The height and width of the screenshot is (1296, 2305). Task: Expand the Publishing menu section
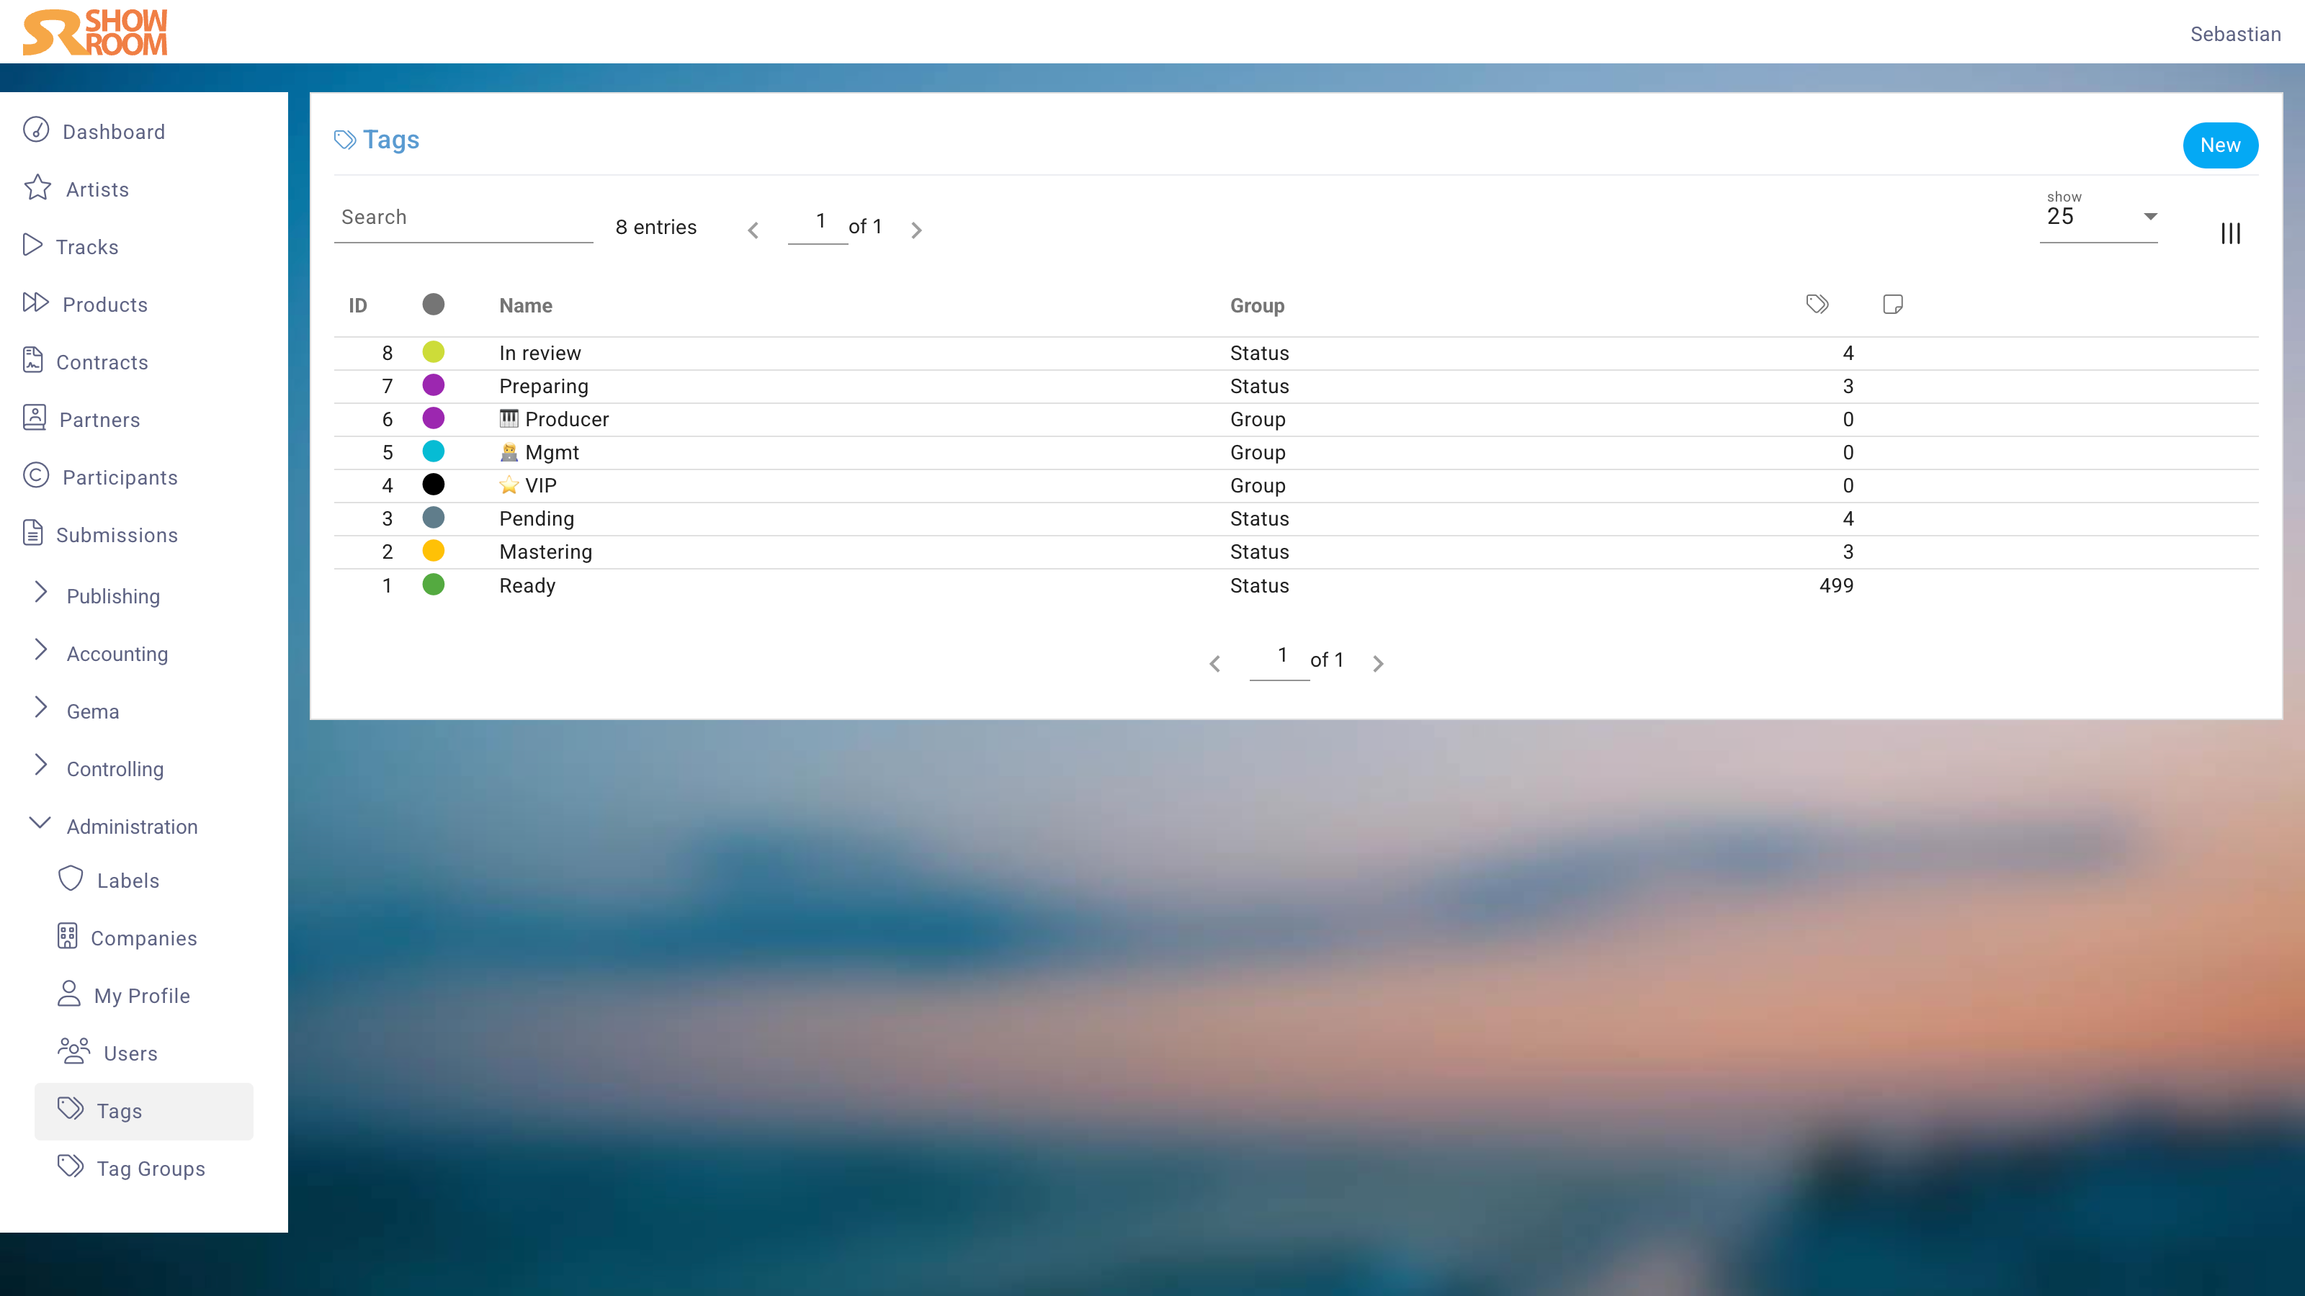(x=113, y=595)
